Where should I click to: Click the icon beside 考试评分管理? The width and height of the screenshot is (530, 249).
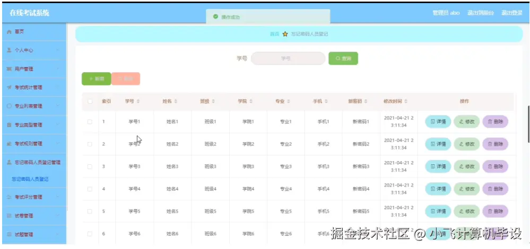coord(9,197)
